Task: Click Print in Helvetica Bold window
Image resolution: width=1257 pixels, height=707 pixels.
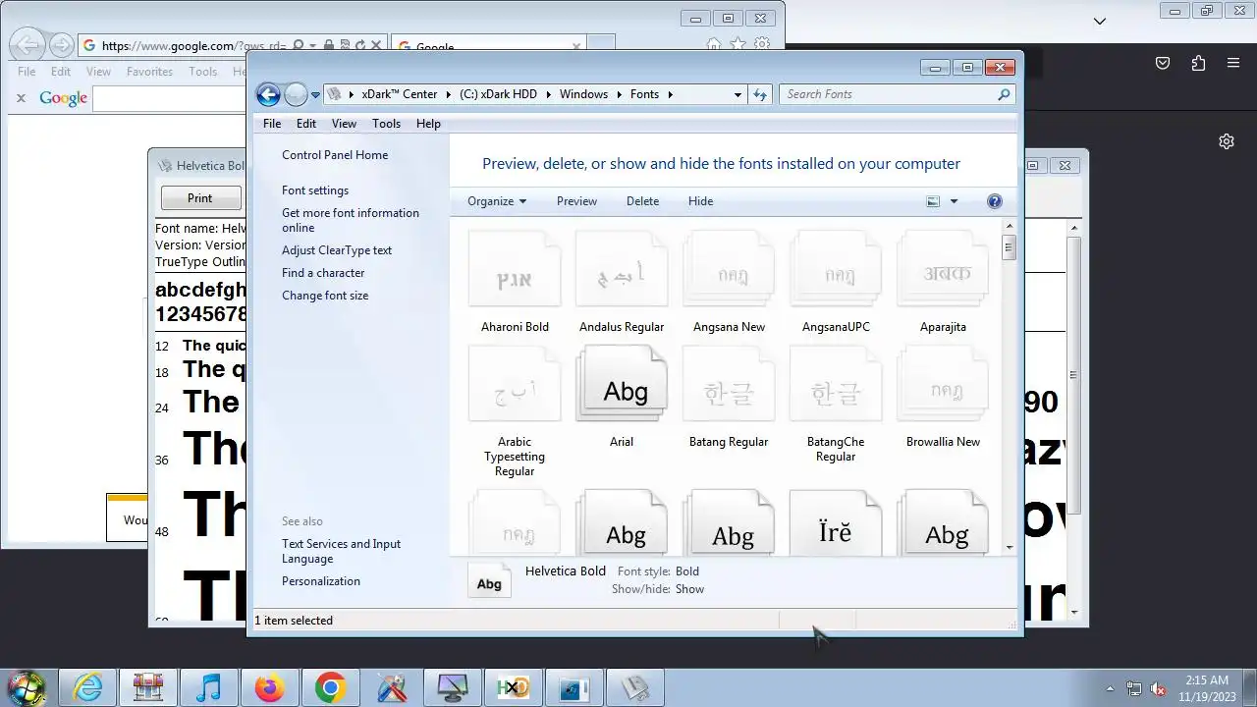Action: [x=200, y=197]
